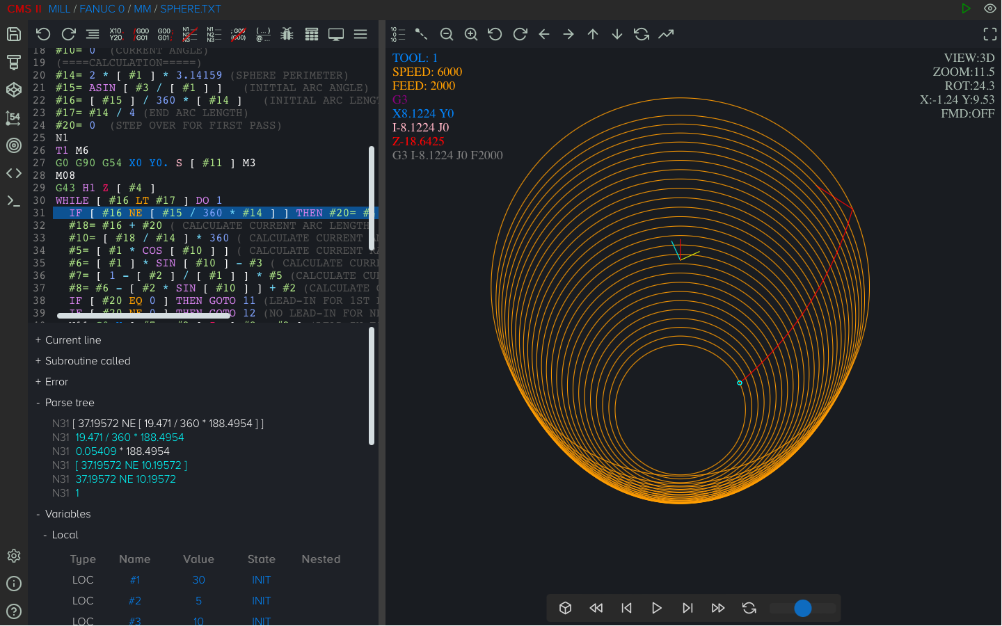The image size is (1002, 626).
Task: Pan the view down with arrow
Action: pos(617,34)
